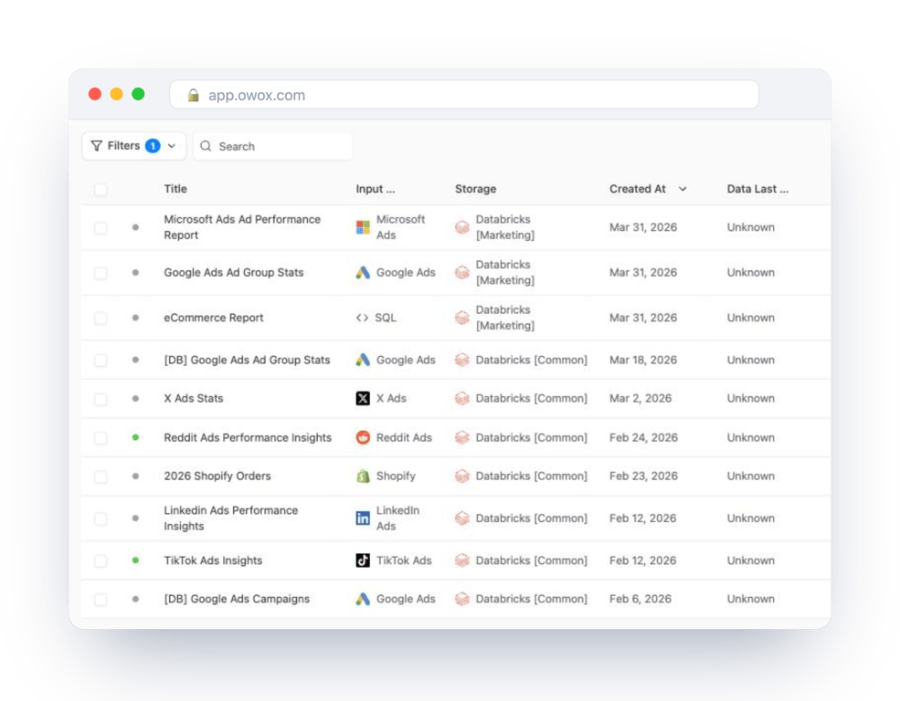Check the [DB] Google Ads Campaigns checkbox
Image resolution: width=900 pixels, height=701 pixels.
(101, 599)
